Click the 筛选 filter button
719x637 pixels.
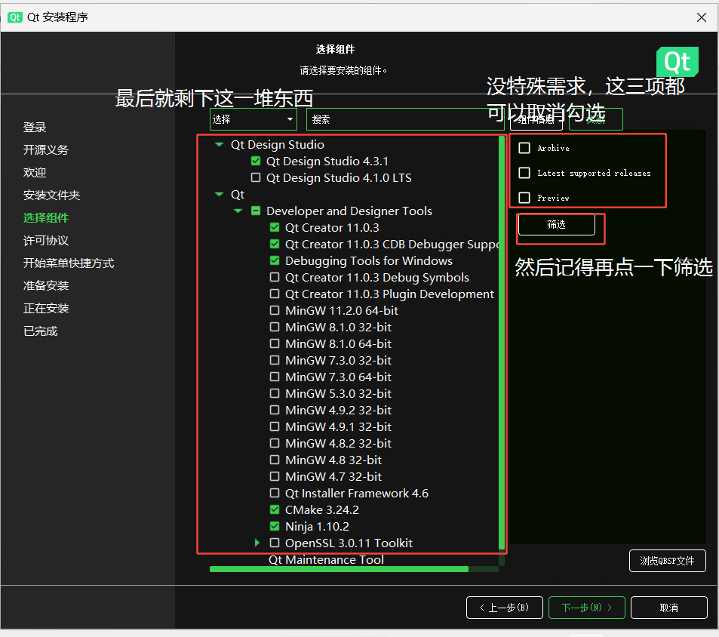click(556, 224)
